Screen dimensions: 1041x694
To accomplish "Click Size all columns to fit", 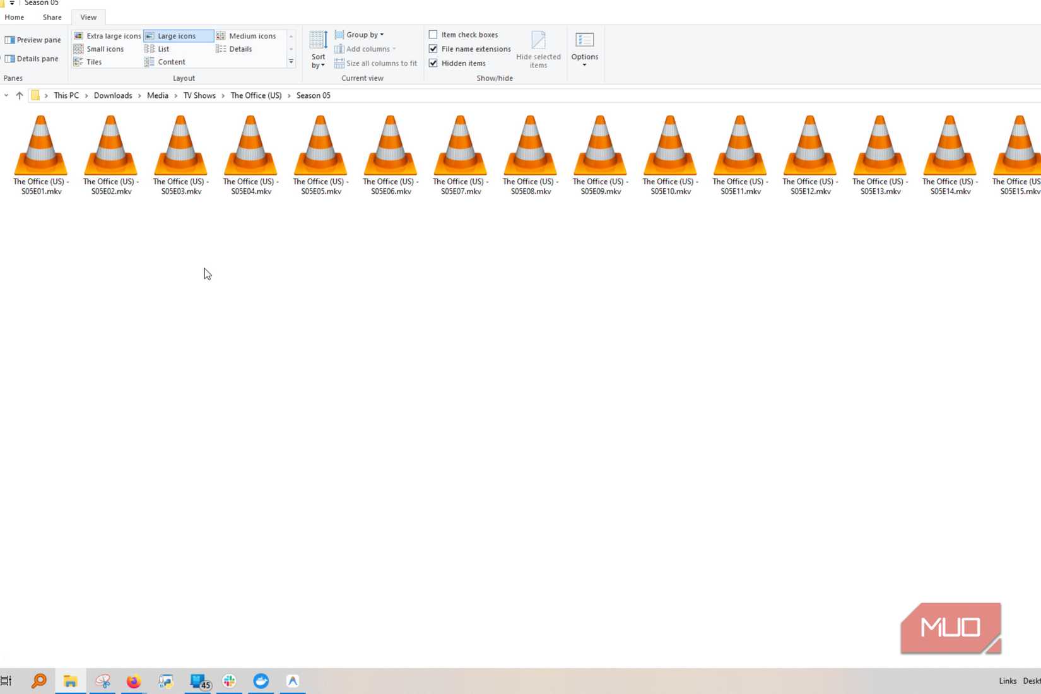I will pos(375,63).
